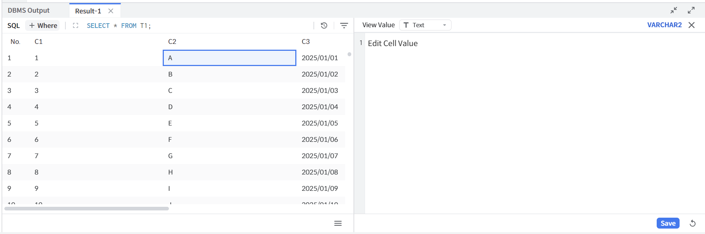Click the Save button
Viewport: 705px width, 234px height.
click(x=668, y=223)
